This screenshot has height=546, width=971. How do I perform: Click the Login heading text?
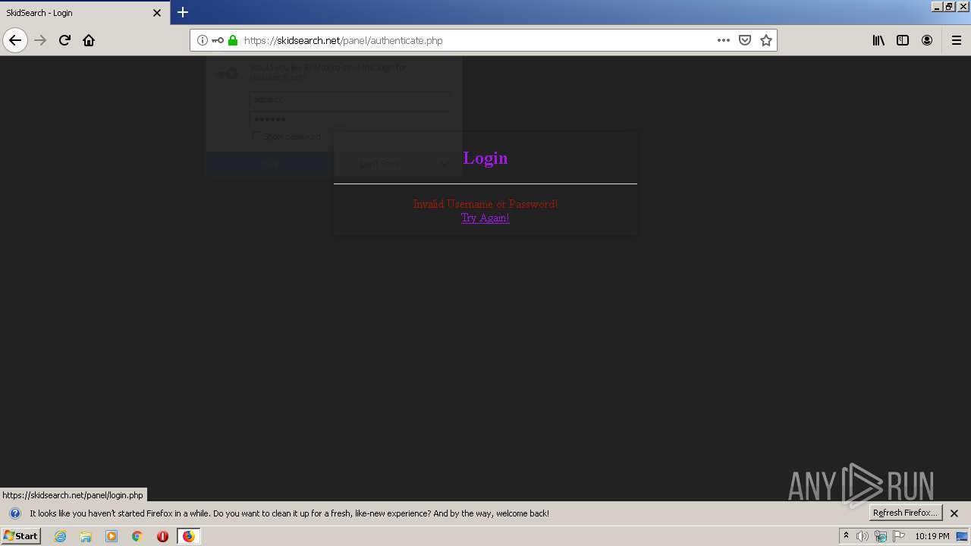click(x=485, y=158)
